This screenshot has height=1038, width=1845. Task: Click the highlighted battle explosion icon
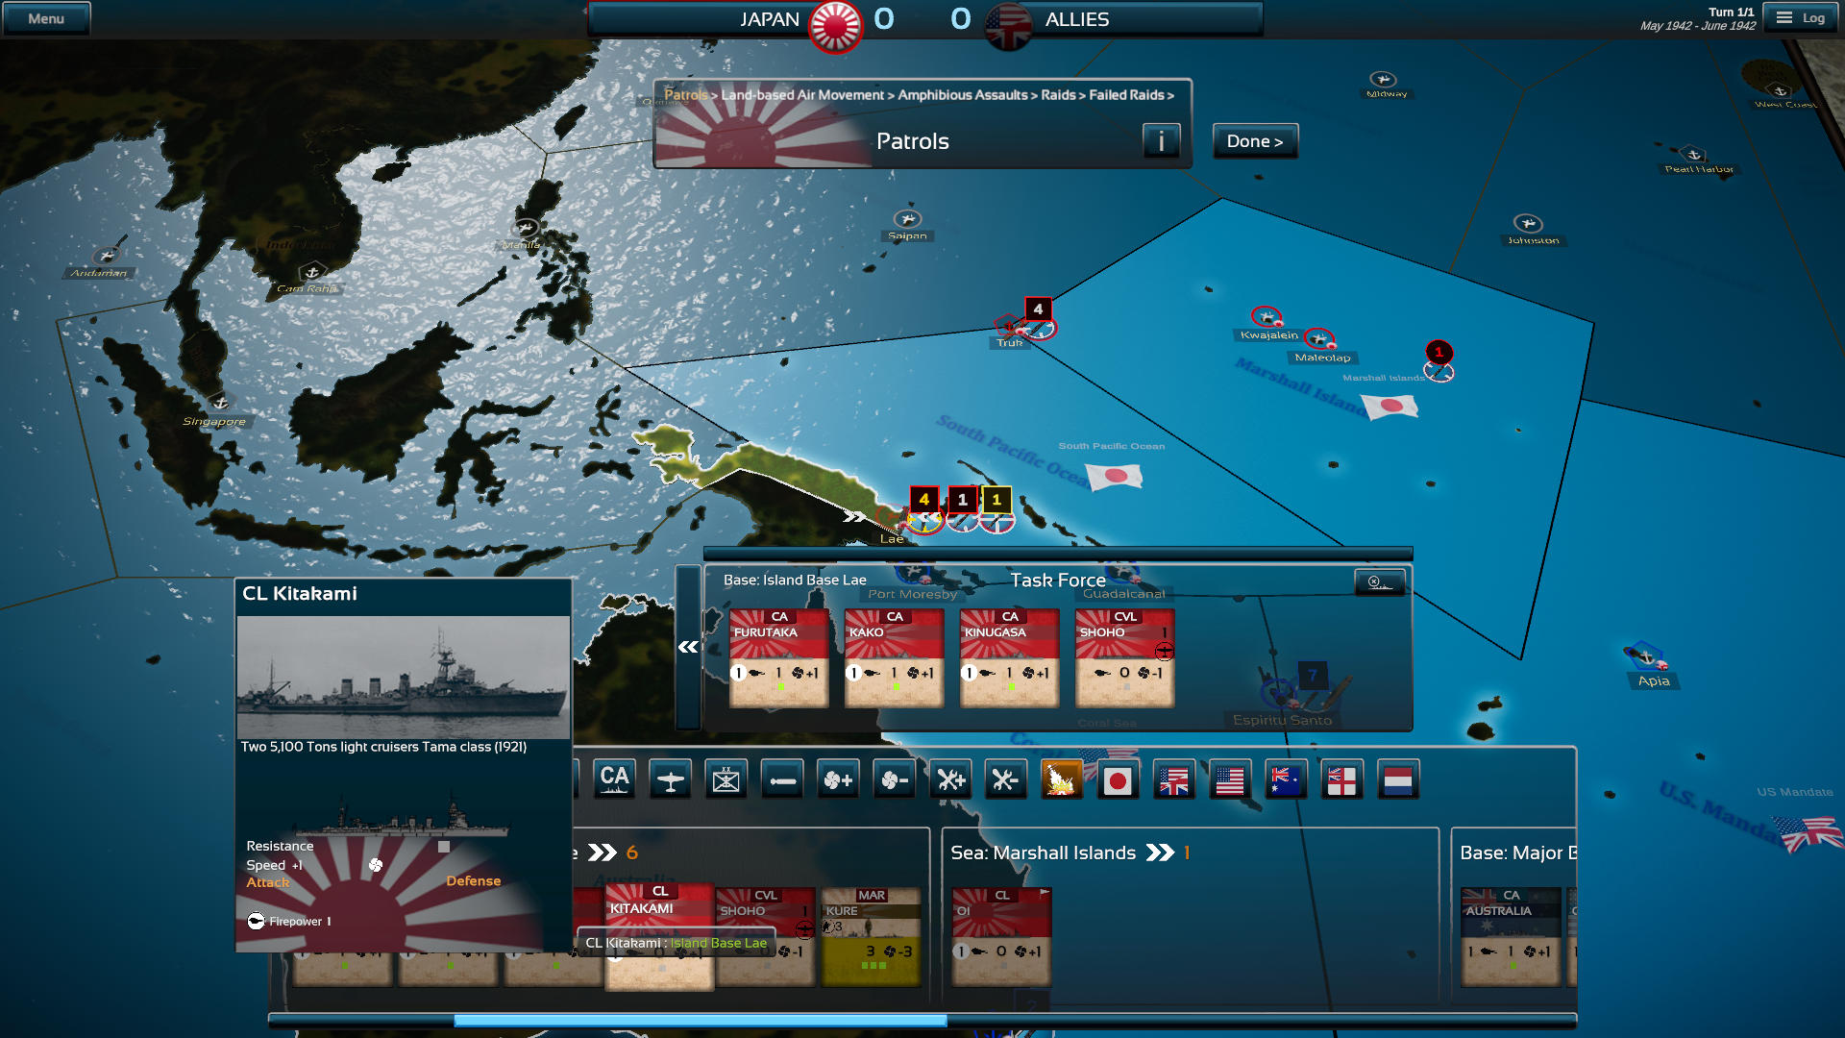click(1061, 779)
